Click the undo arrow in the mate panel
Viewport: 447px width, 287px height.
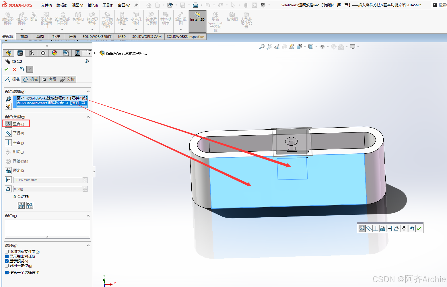coord(22,69)
